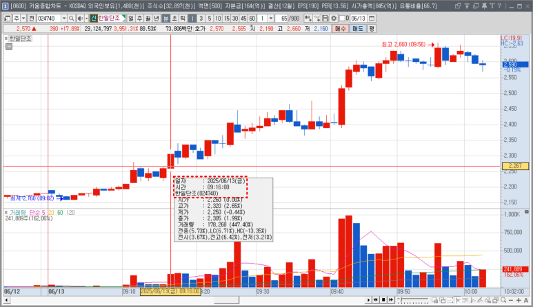533x307 pixels.
Task: Collapse the 거래량 volume pane
Action: (x=6, y=213)
